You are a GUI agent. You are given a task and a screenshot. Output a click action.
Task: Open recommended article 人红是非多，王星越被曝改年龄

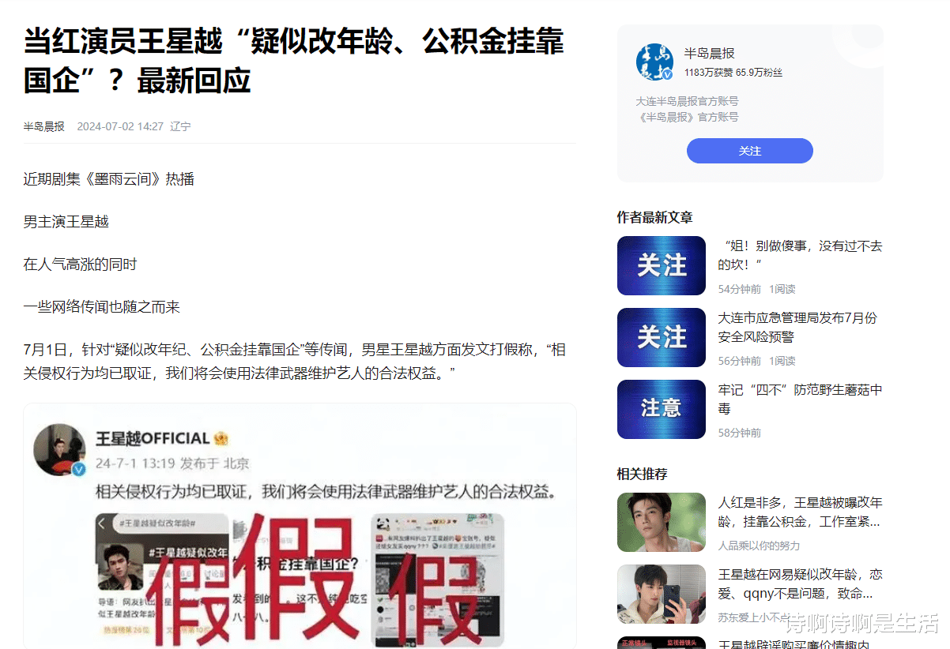coord(800,512)
